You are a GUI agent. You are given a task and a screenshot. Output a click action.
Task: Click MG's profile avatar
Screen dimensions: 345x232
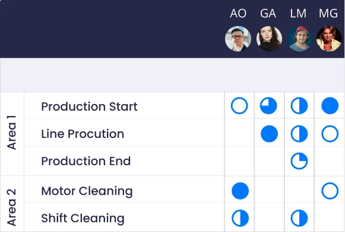(329, 39)
